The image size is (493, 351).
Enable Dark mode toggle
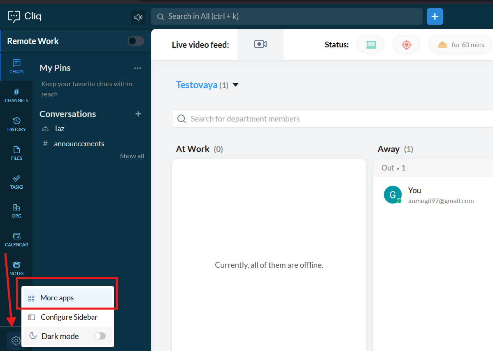point(100,336)
